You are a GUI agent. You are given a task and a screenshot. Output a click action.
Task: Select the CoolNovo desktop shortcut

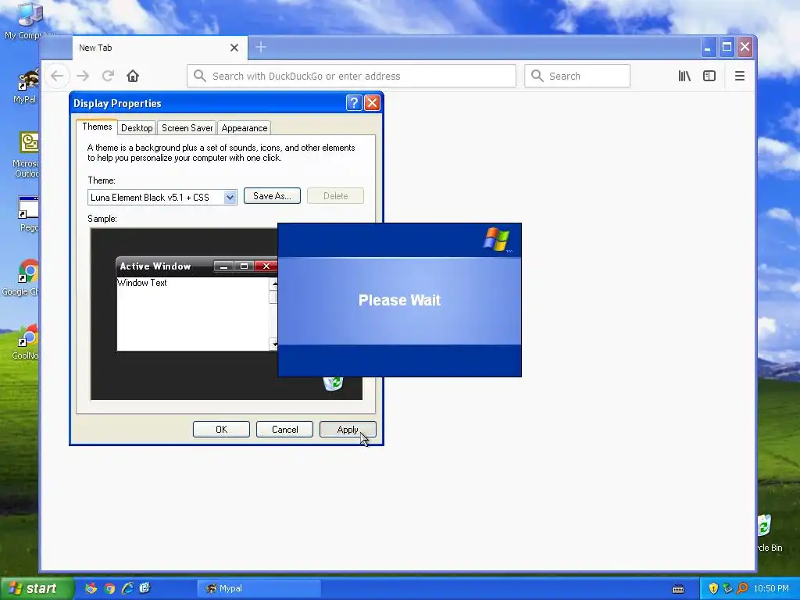27,341
